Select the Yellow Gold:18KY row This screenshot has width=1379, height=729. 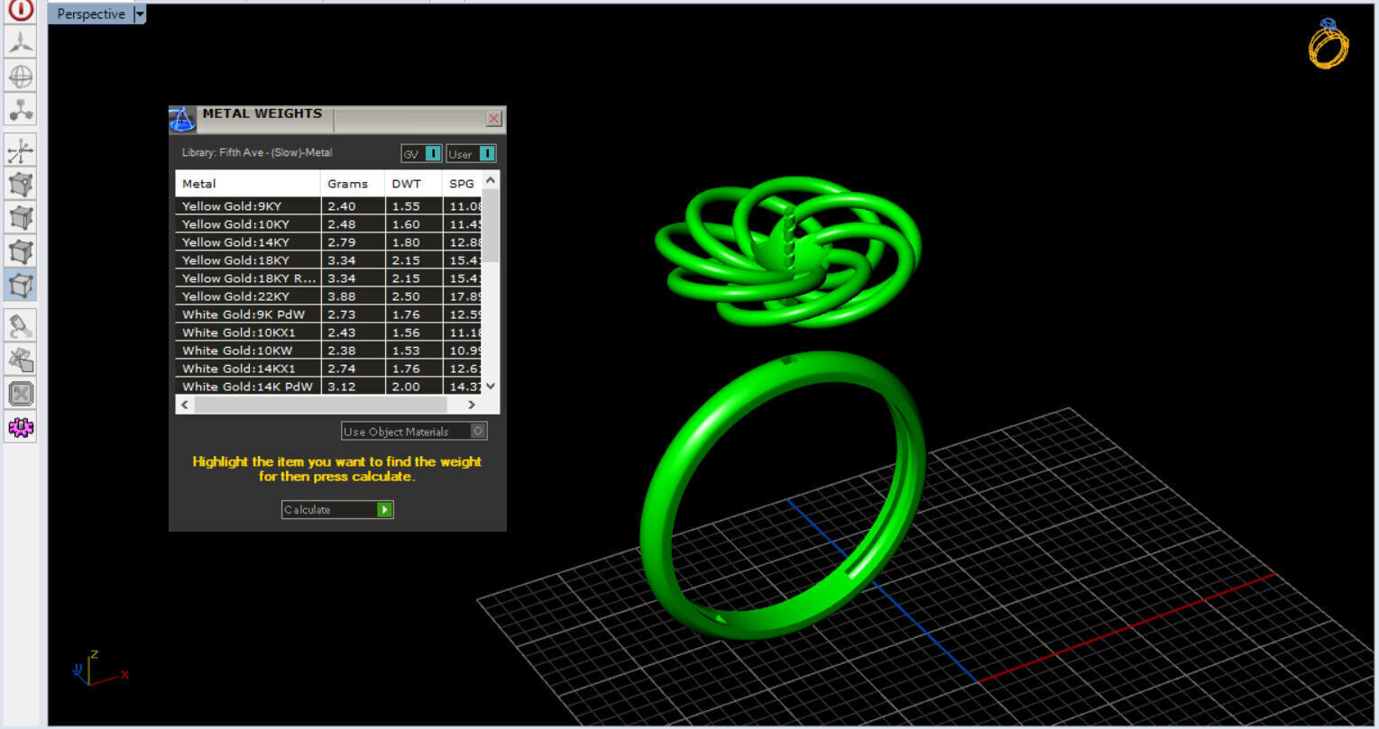tap(329, 260)
